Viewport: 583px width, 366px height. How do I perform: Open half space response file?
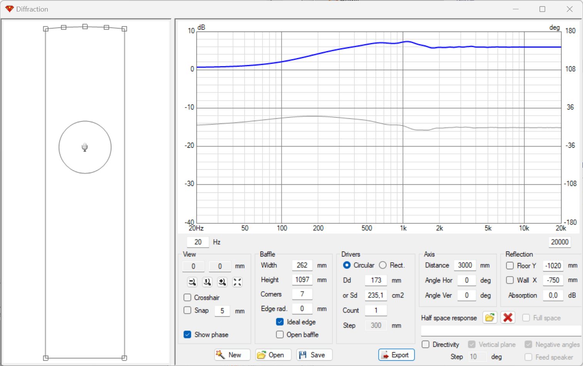click(490, 318)
